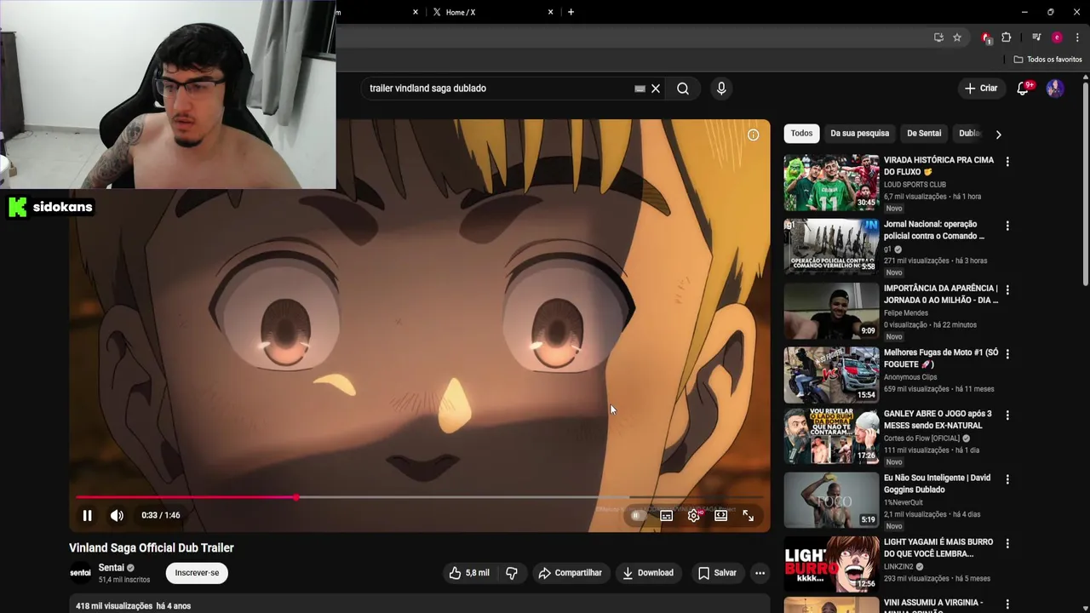
Task: Open the Chrome three-dot menu
Action: [x=1077, y=37]
